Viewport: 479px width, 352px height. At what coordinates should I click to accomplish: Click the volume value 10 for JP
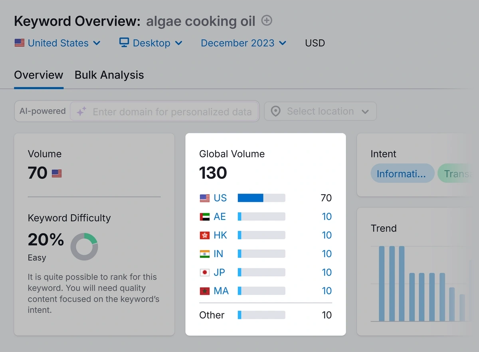(327, 272)
